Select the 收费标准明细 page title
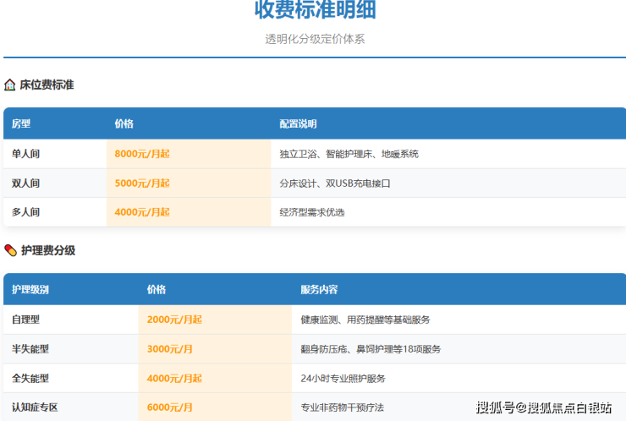This screenshot has height=421, width=626. 315,10
